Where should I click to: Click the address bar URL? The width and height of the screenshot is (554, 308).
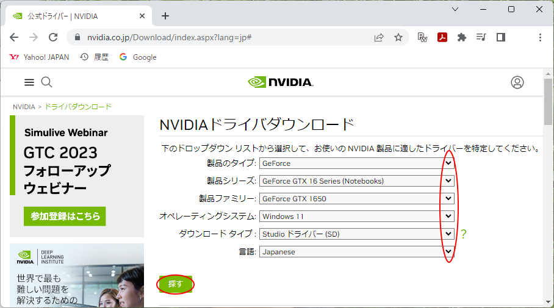tap(169, 37)
